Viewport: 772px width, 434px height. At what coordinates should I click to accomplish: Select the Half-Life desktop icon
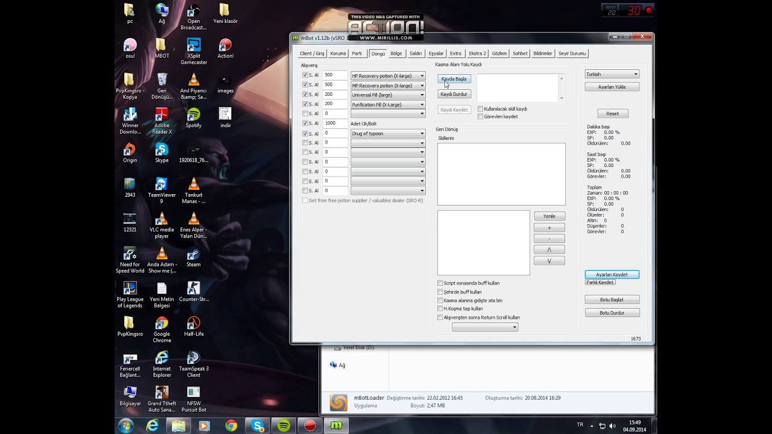click(x=194, y=326)
